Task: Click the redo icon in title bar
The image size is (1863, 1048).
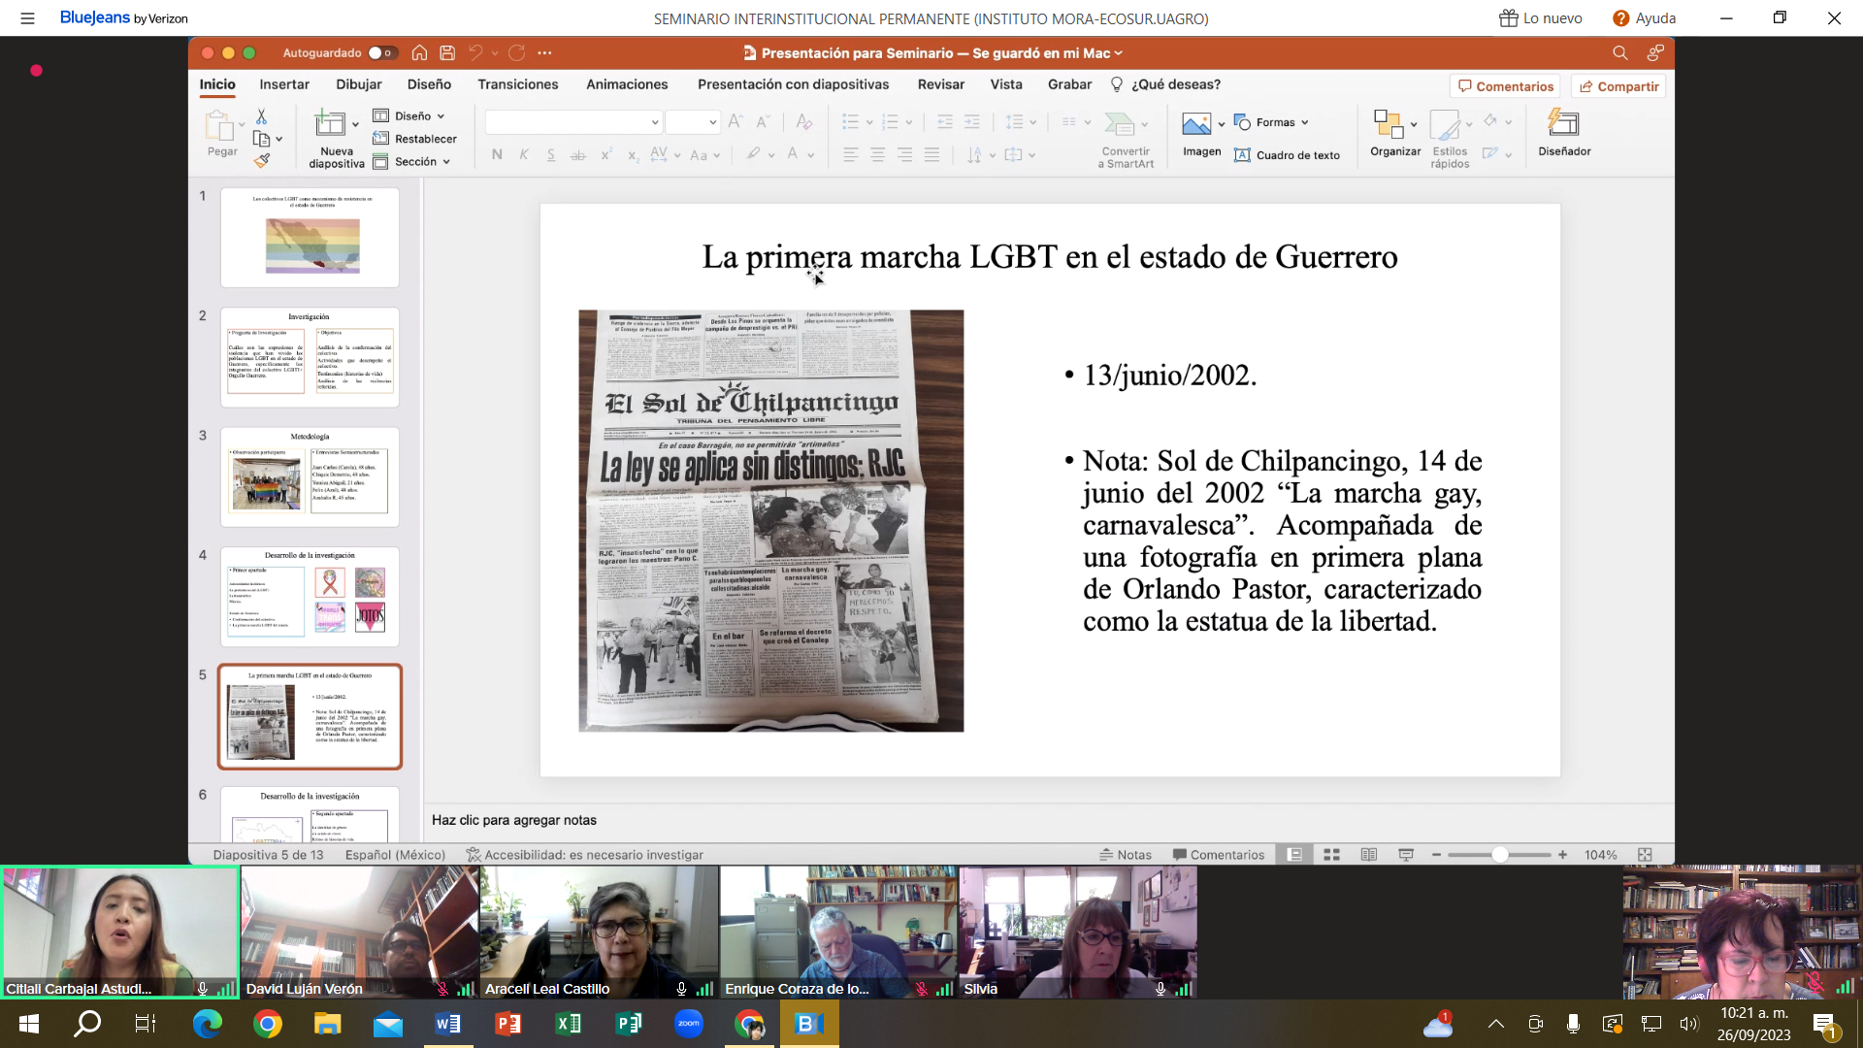Action: [x=517, y=52]
